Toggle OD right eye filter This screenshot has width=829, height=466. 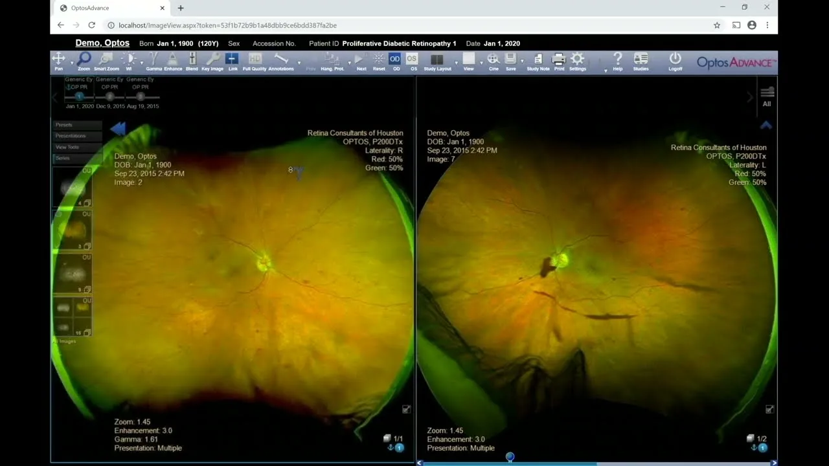point(395,61)
